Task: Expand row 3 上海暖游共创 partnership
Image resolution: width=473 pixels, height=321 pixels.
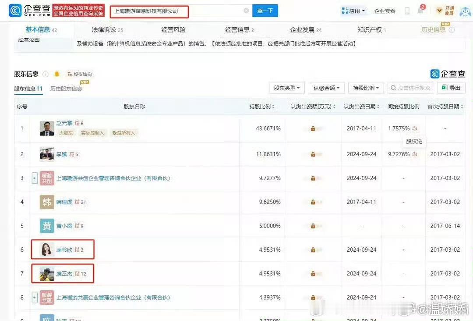Action: point(35,178)
